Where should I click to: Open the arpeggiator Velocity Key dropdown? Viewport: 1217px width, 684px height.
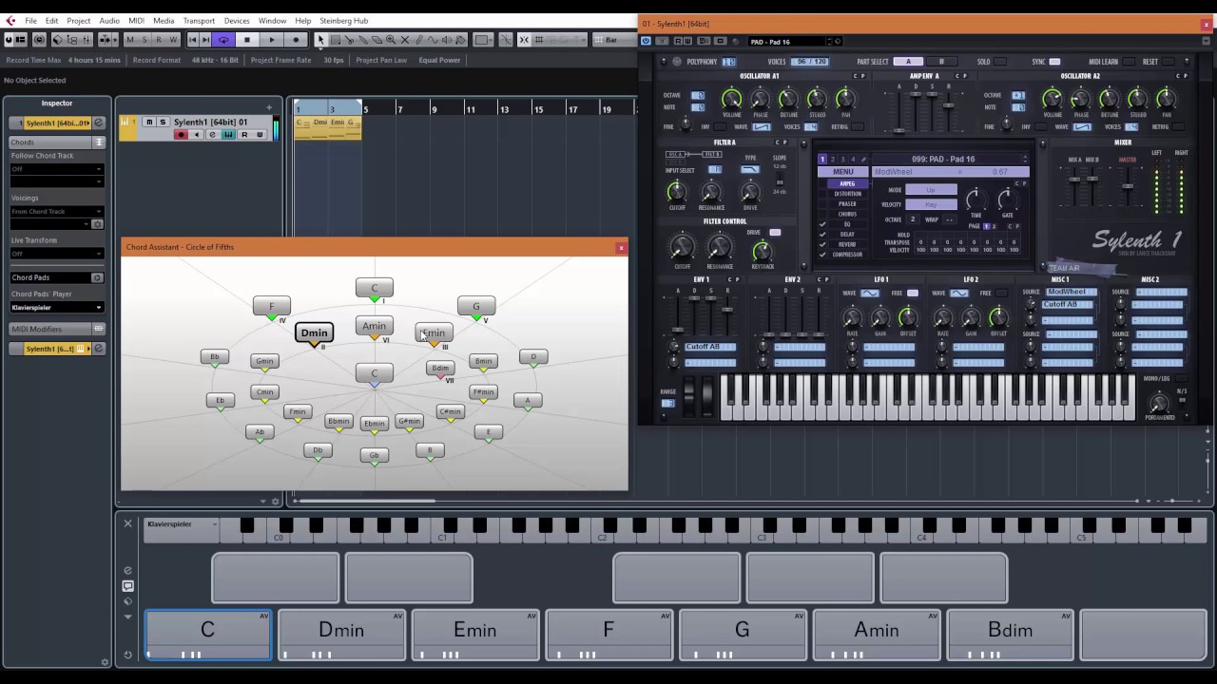pyautogui.click(x=931, y=204)
